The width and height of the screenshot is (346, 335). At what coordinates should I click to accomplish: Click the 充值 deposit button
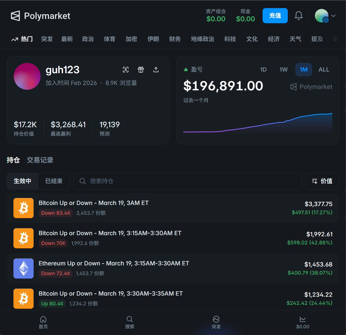point(275,16)
